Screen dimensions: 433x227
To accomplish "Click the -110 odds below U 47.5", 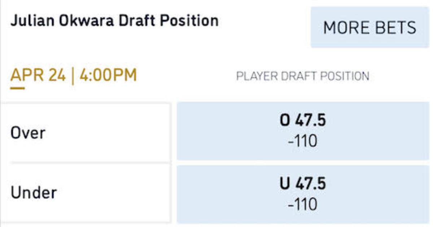I will (x=303, y=205).
